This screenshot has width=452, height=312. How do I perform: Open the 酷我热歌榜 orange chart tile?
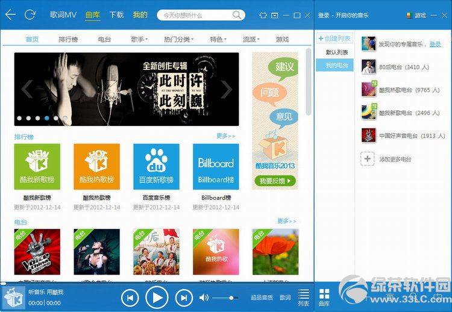pyautogui.click(x=96, y=166)
